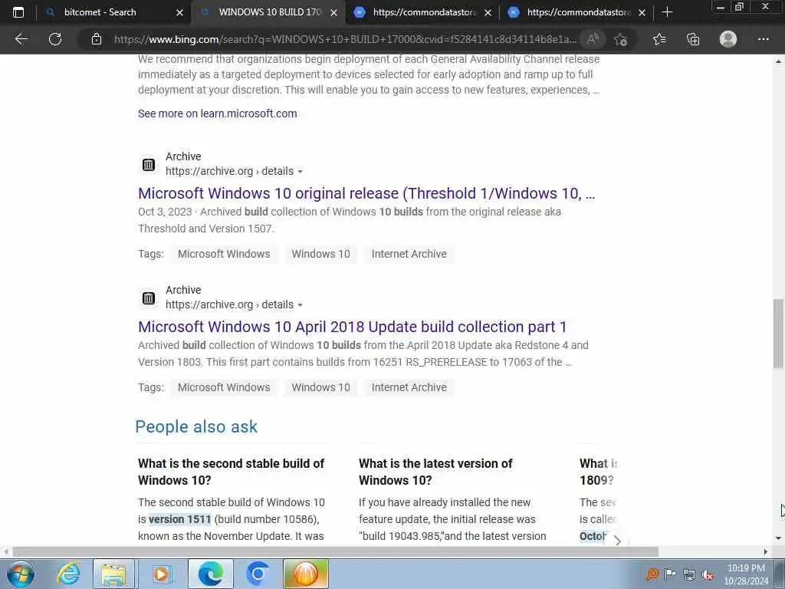Viewport: 785px width, 589px height.
Task: Select Windows 10 tag under first result
Action: (321, 254)
